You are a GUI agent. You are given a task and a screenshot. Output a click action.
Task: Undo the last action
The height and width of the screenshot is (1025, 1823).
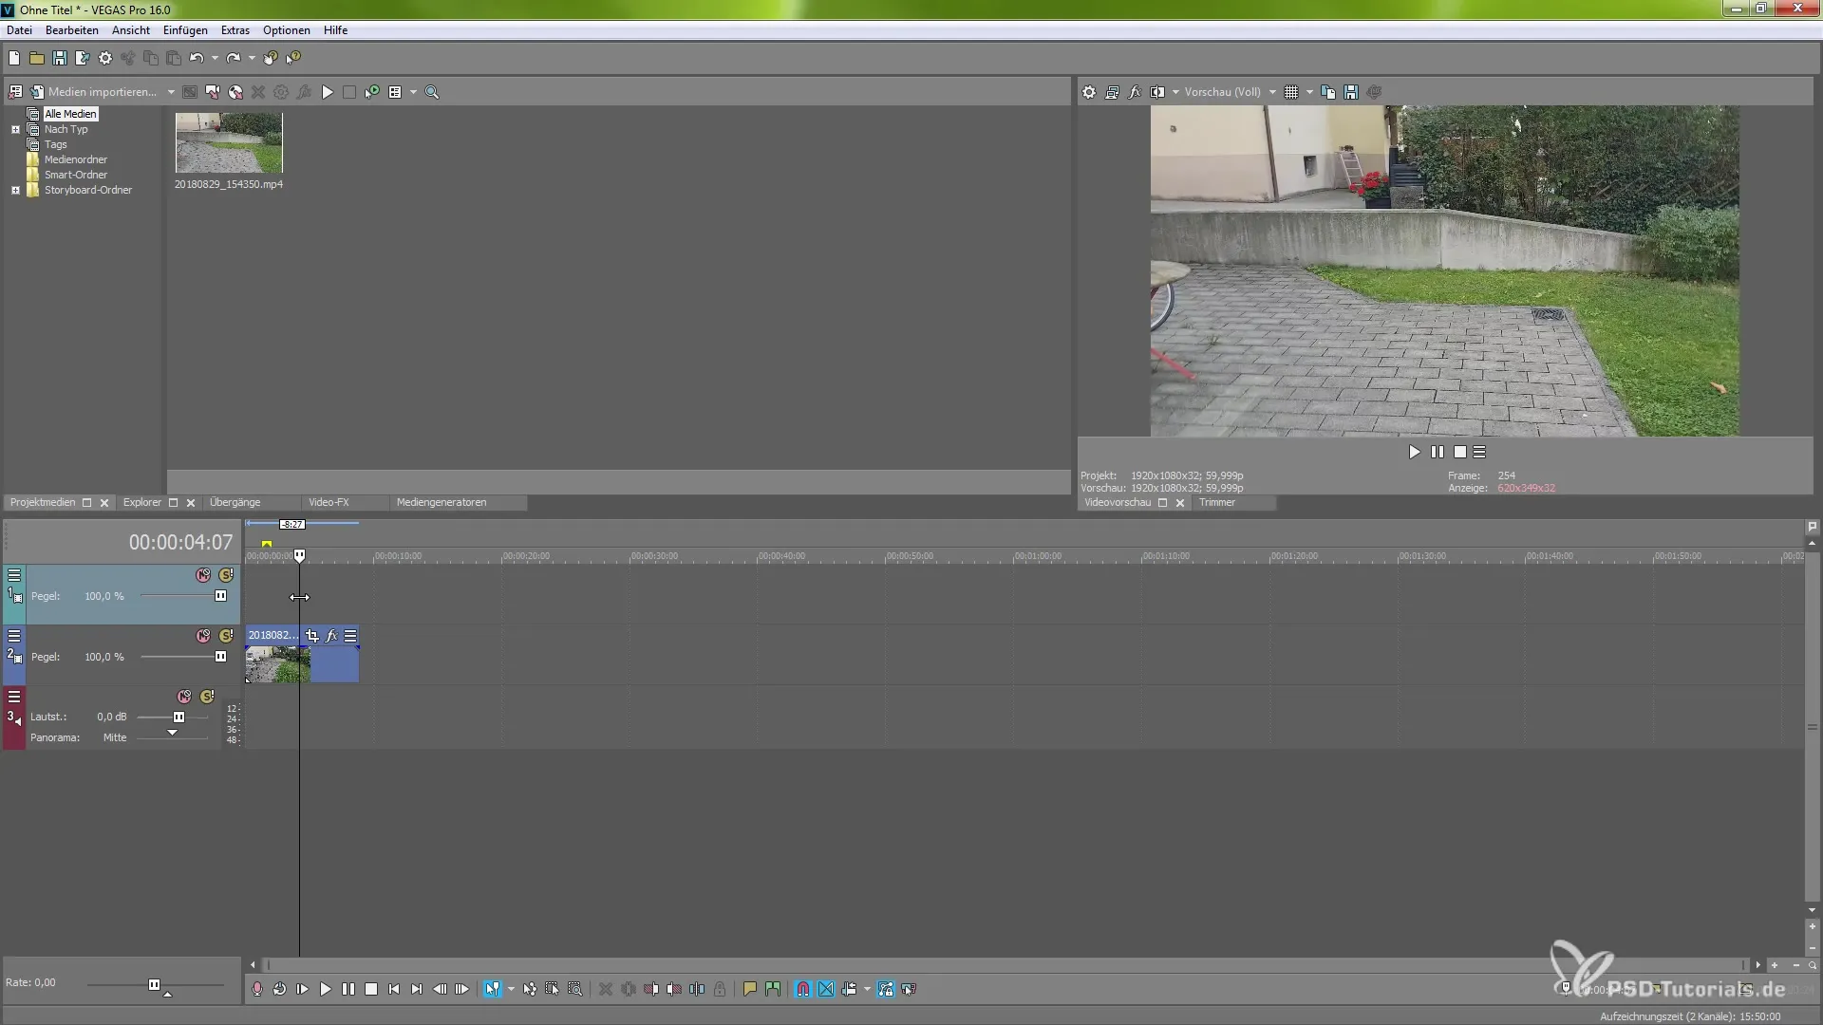click(197, 58)
